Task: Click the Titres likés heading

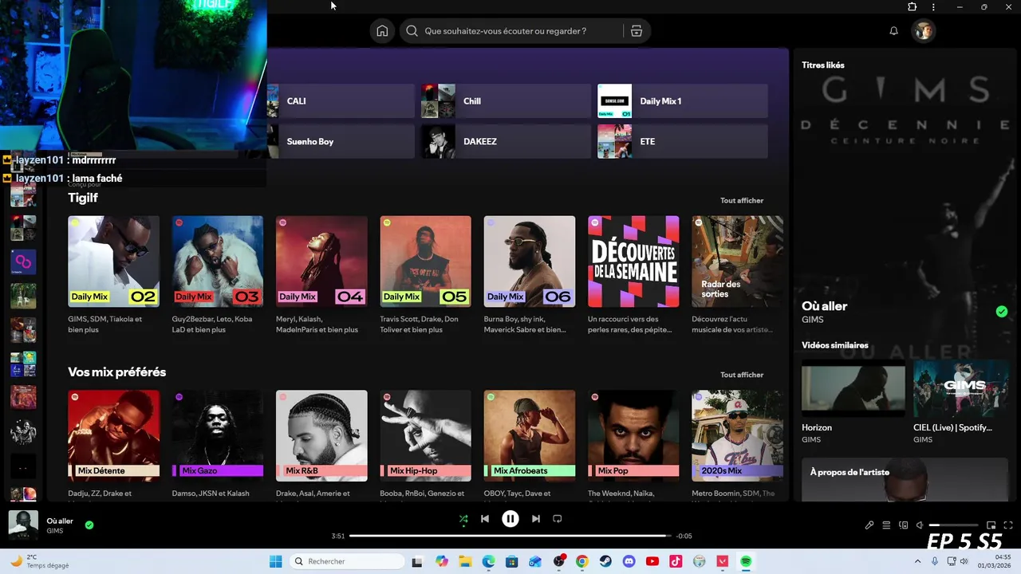Action: pos(823,65)
